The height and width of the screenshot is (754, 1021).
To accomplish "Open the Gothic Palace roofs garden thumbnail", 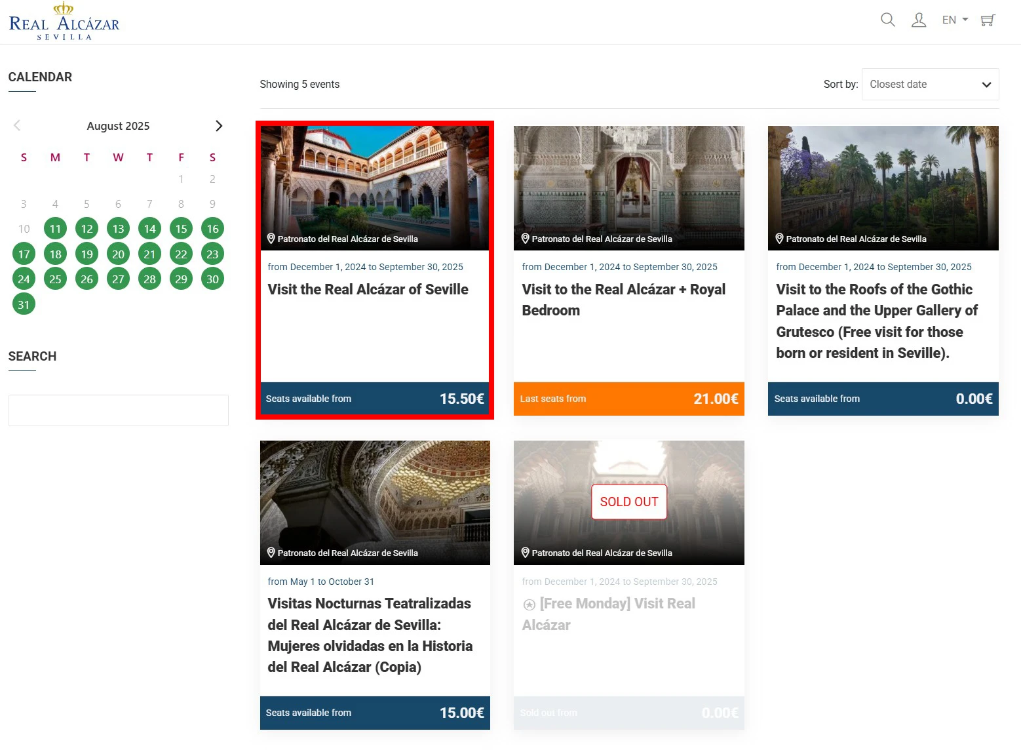I will (x=883, y=184).
